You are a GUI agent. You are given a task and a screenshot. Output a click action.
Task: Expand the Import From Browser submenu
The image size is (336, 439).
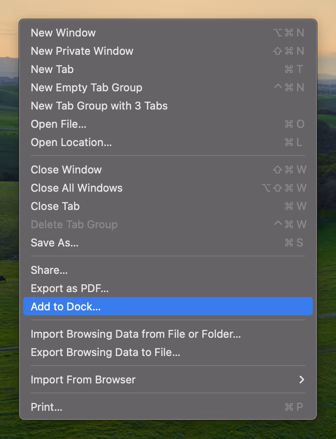coord(83,380)
